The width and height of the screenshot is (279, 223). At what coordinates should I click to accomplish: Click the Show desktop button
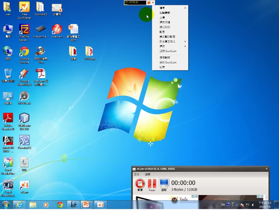pos(276,205)
